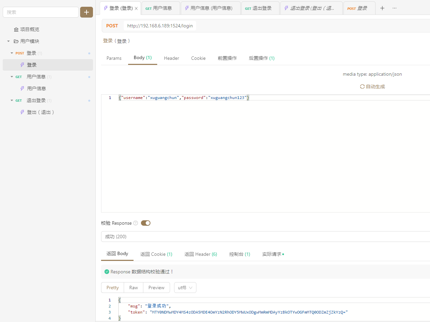
Task: Click the 自动生成 button
Action: (373, 86)
